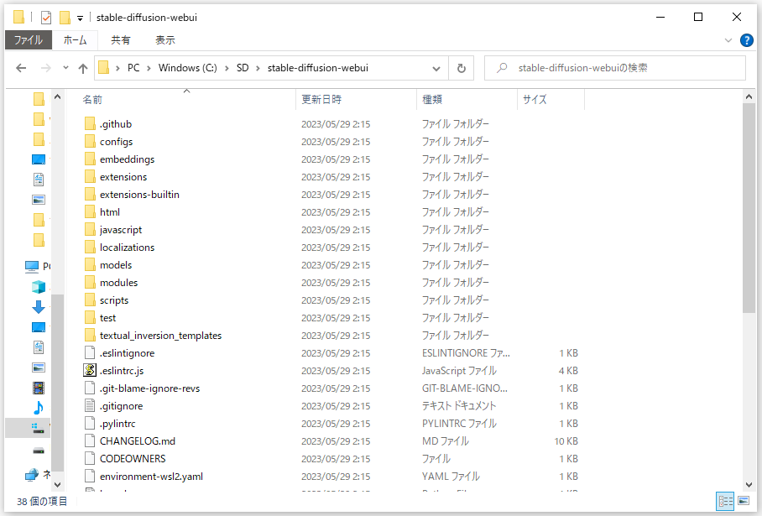Select the CHANGELOG.md file icon
This screenshot has height=516, width=762.
coord(90,440)
